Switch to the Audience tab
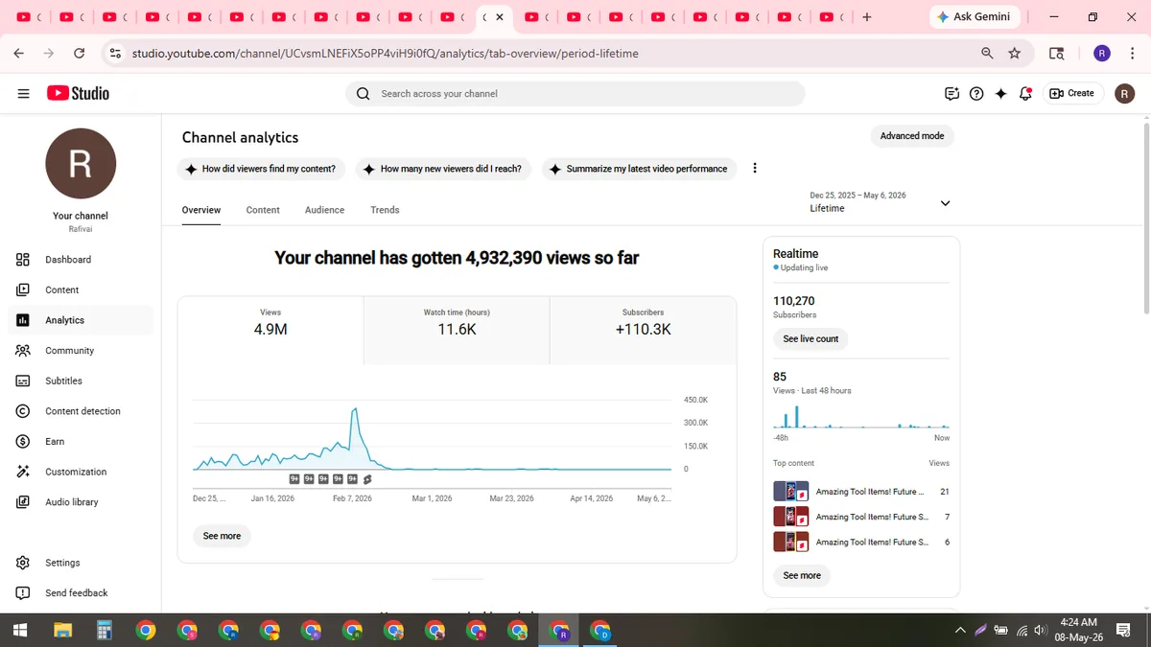 [x=325, y=210]
